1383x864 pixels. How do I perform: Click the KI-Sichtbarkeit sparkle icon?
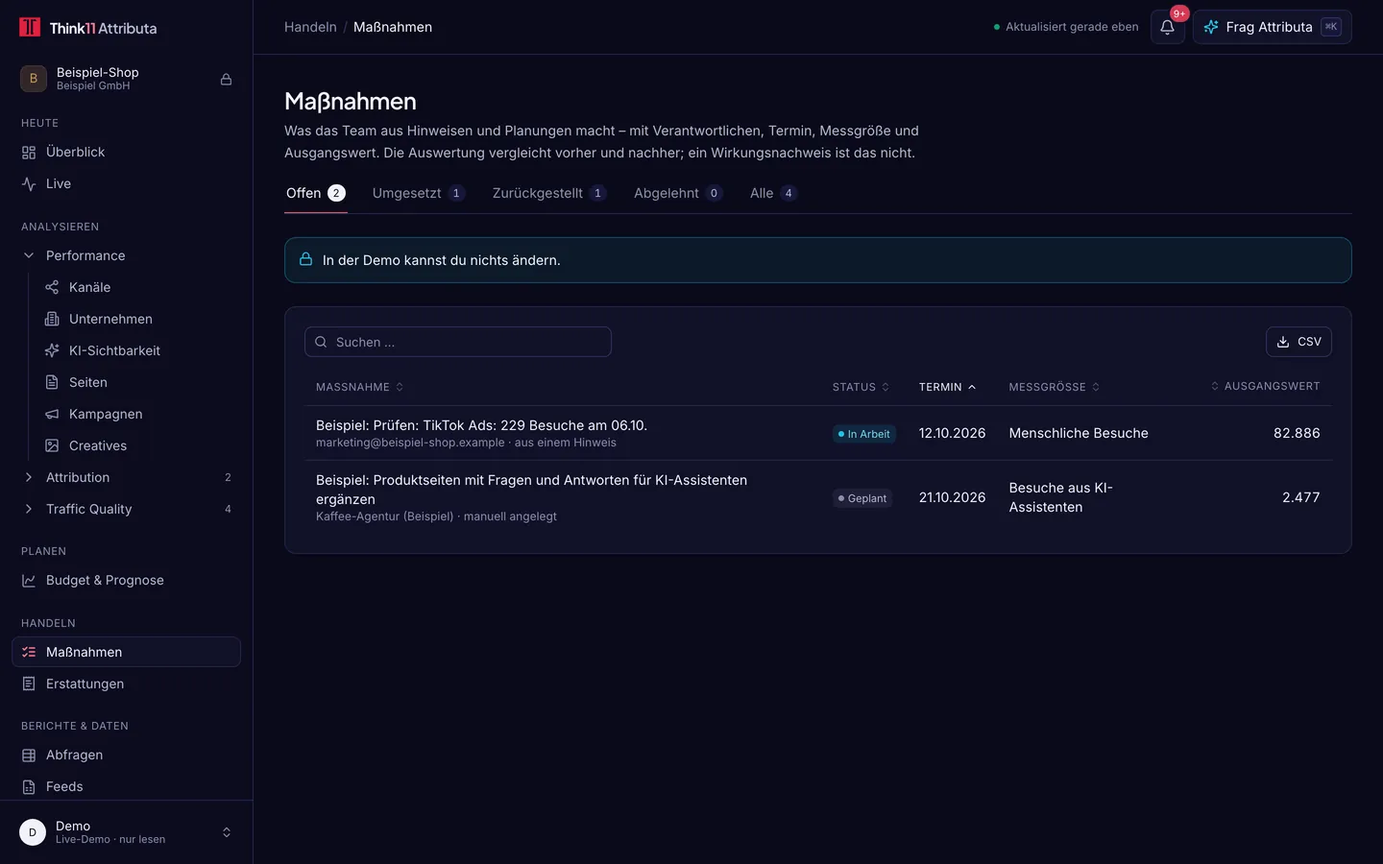(52, 350)
